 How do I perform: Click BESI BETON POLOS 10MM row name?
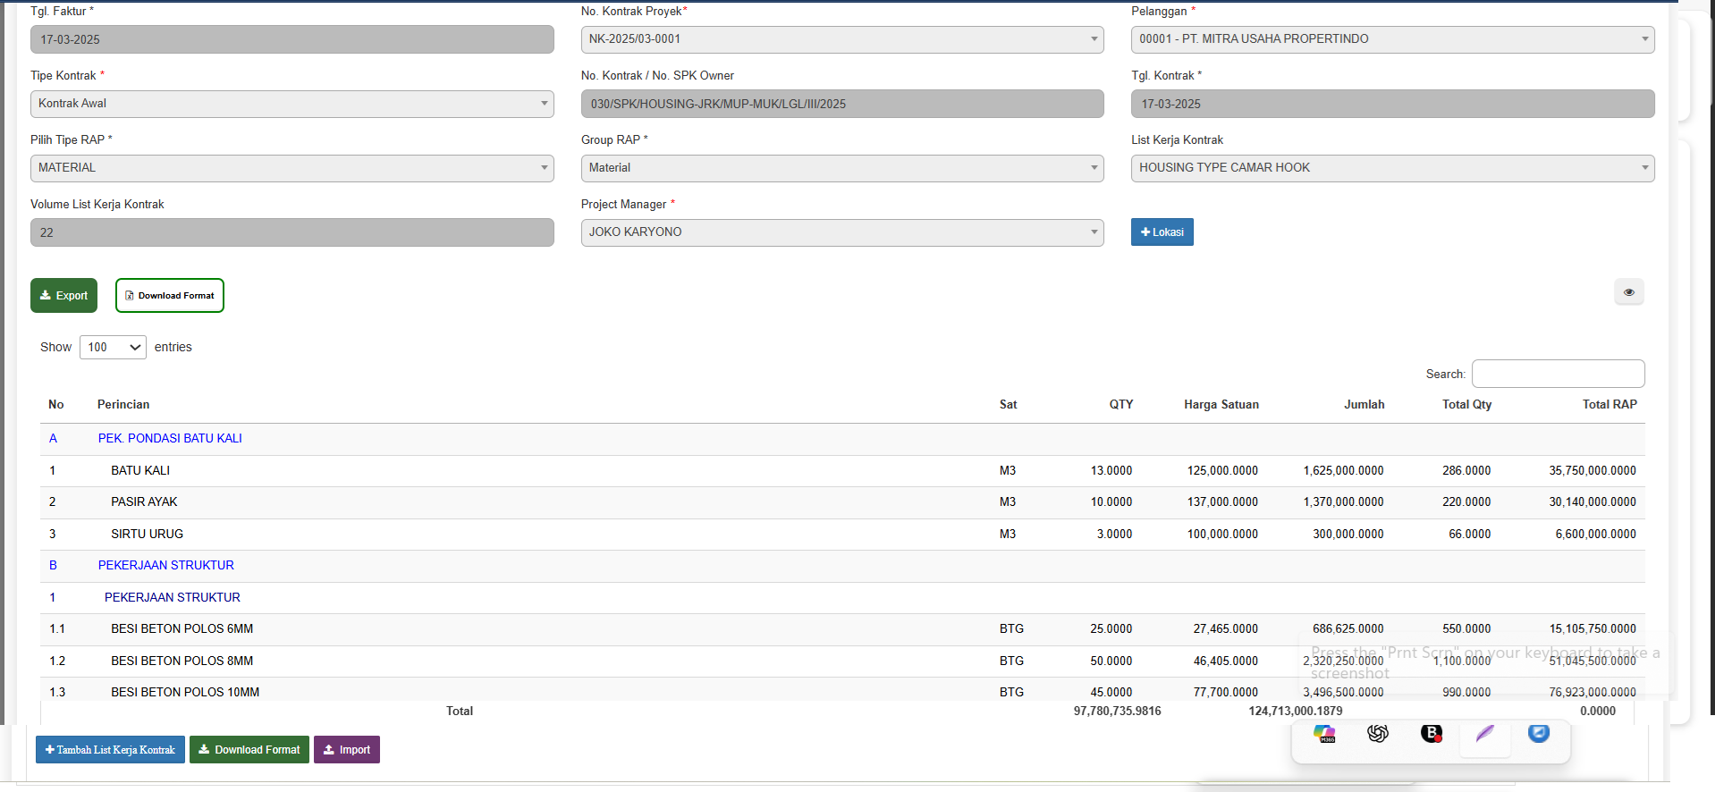pyautogui.click(x=185, y=693)
